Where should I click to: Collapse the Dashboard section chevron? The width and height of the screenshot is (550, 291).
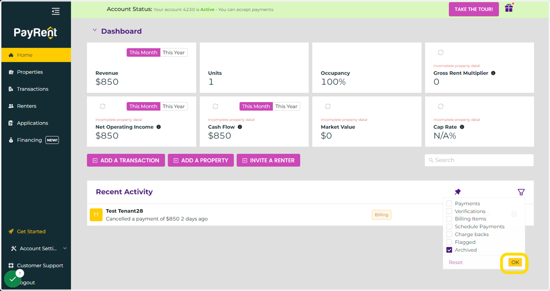[94, 31]
